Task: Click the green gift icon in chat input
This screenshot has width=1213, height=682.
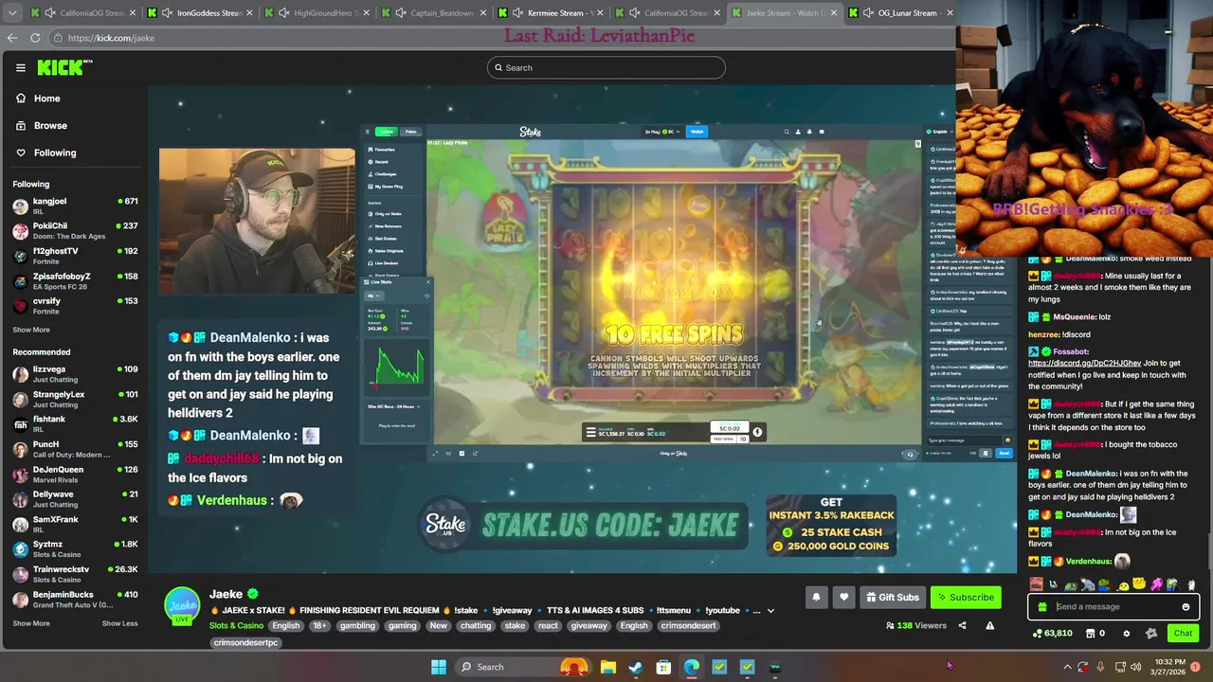Action: click(x=1042, y=607)
